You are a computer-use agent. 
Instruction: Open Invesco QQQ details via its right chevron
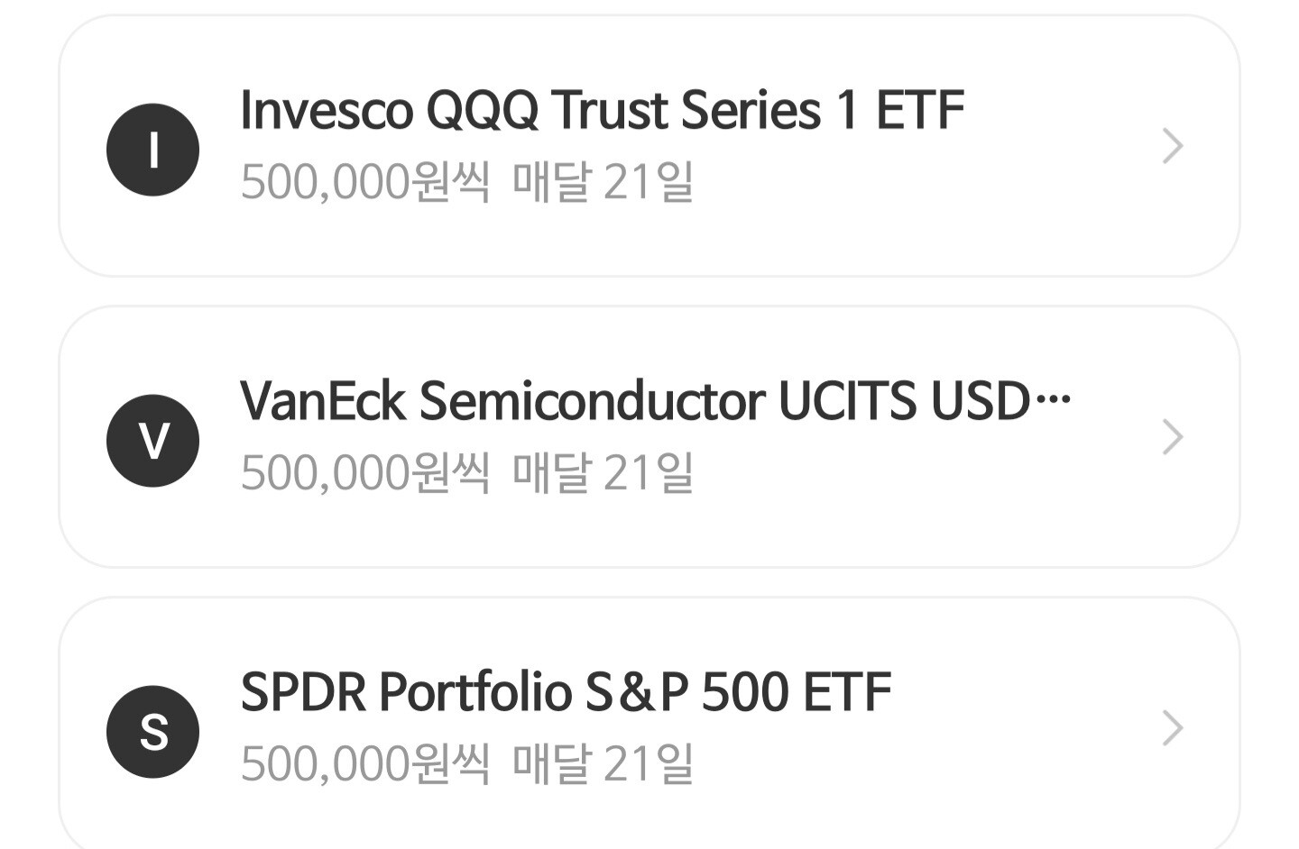(1172, 146)
